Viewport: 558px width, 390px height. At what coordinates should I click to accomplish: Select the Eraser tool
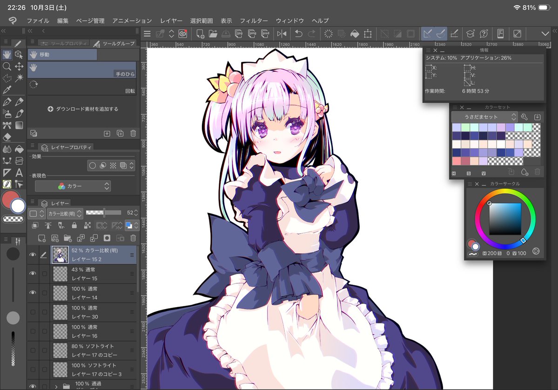pyautogui.click(x=7, y=137)
